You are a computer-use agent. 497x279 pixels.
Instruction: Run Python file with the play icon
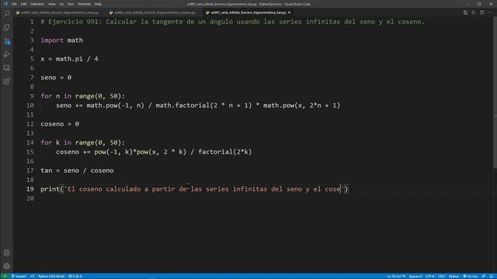[473, 12]
